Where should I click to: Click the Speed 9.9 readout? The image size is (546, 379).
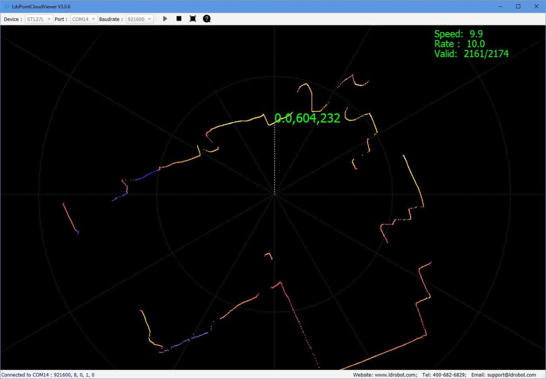[x=459, y=34]
